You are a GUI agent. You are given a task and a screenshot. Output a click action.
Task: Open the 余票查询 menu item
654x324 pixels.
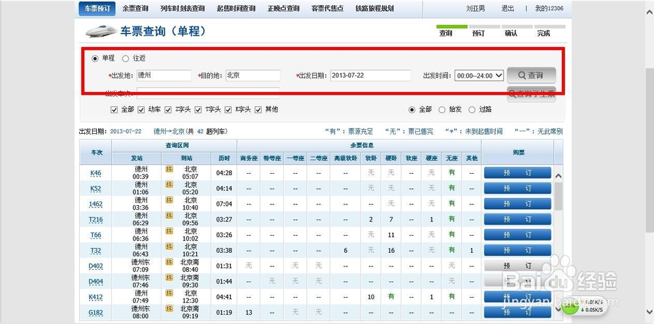135,8
